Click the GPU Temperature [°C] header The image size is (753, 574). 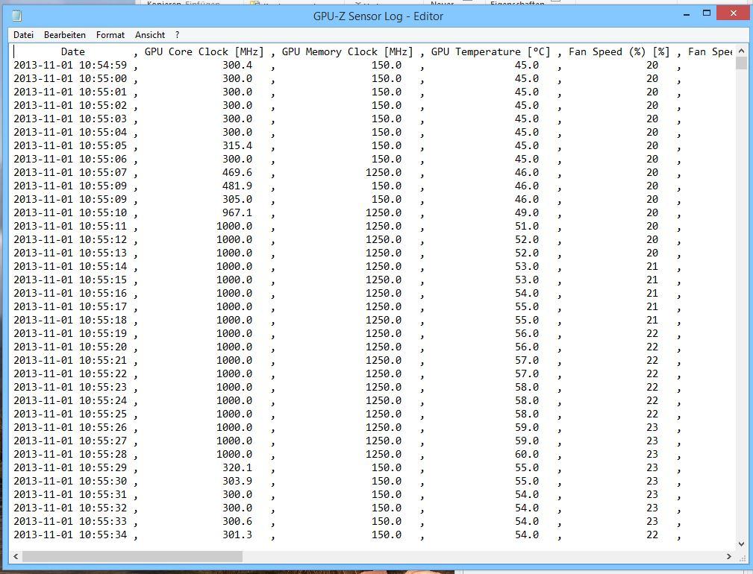pos(490,51)
